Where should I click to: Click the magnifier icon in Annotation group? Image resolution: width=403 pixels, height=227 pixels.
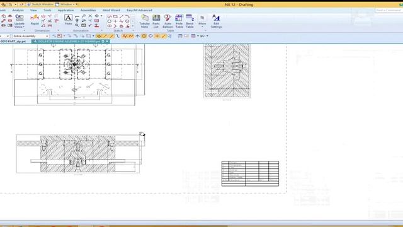click(77, 25)
